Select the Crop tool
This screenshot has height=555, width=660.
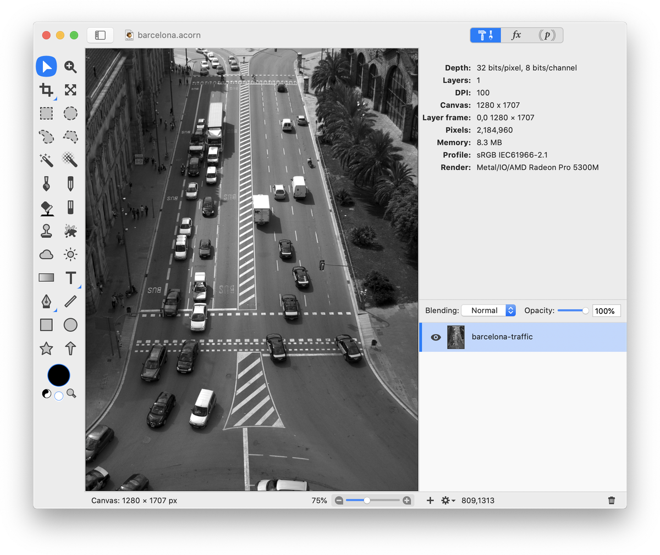[46, 90]
